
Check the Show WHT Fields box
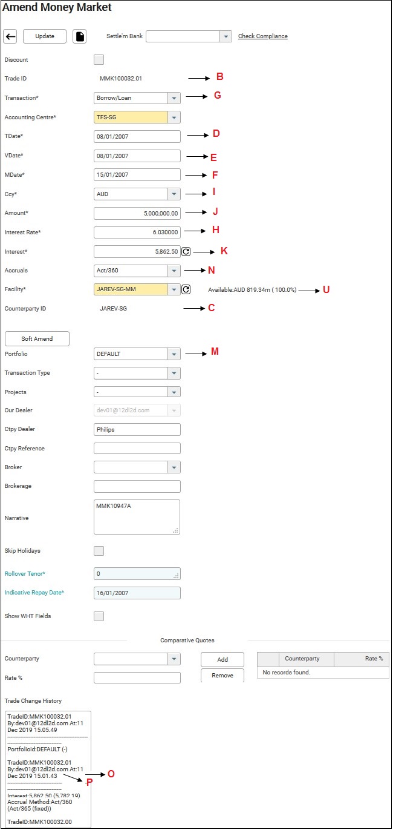tap(99, 616)
